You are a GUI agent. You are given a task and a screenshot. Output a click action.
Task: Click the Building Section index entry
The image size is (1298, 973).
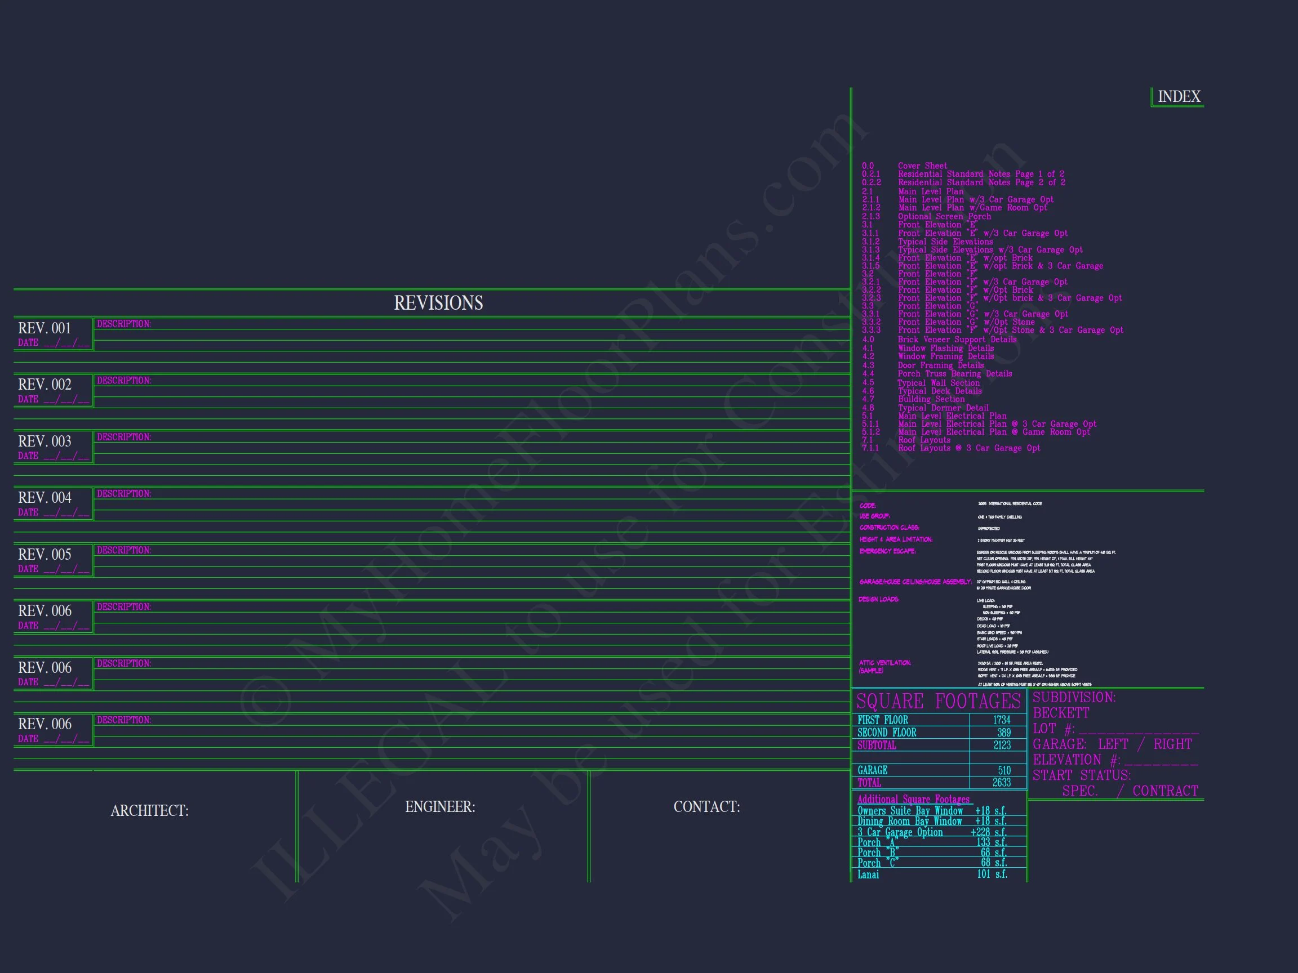[931, 399]
